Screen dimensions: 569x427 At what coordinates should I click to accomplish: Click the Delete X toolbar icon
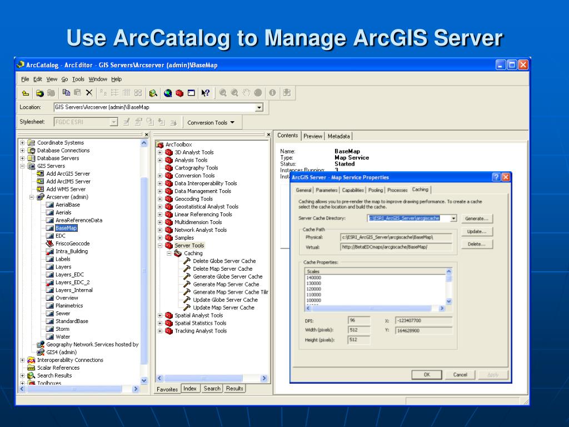(x=89, y=93)
